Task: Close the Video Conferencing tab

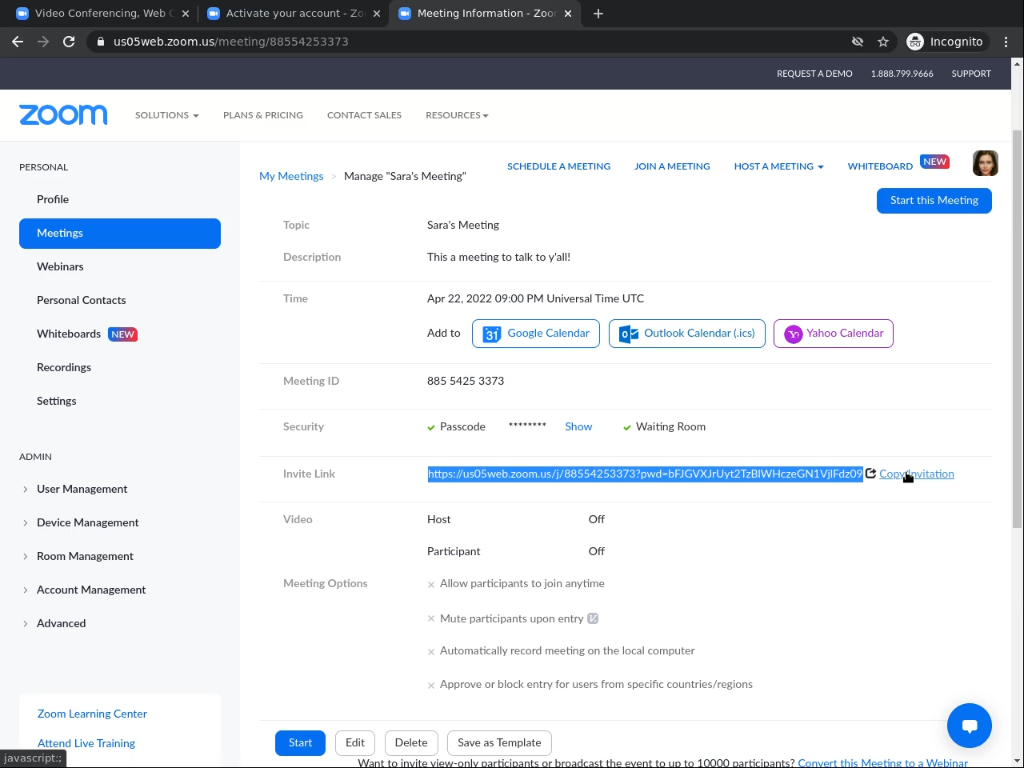Action: click(186, 14)
